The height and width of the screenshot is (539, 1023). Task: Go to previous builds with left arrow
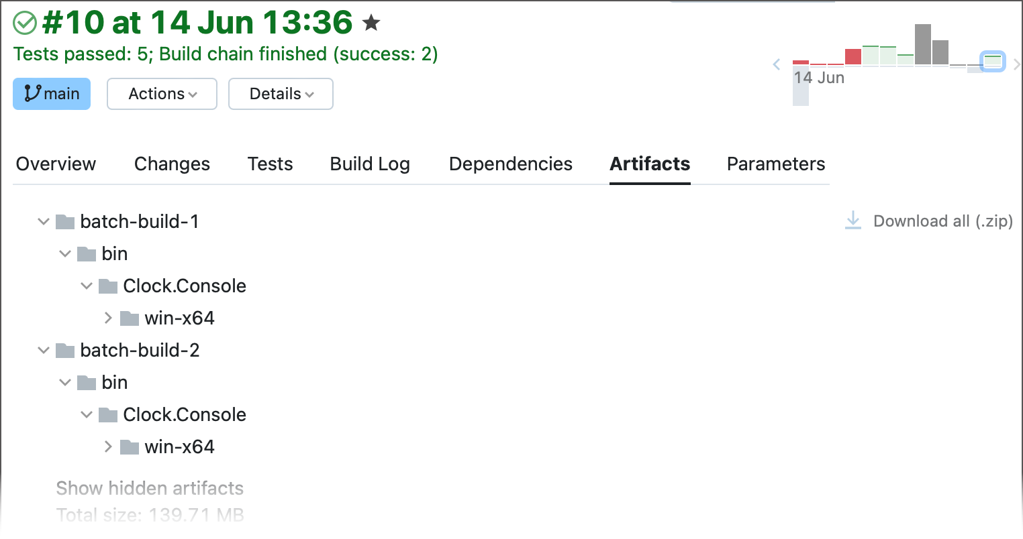coord(777,64)
